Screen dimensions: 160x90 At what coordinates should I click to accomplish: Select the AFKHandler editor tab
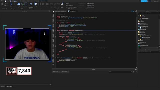pos(72,11)
